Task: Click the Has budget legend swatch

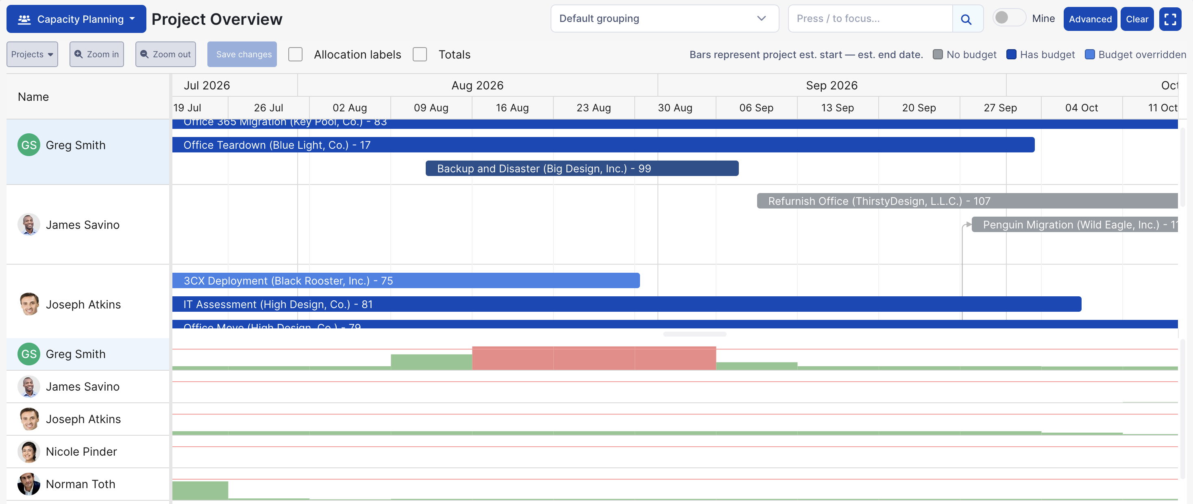Action: 1012,54
